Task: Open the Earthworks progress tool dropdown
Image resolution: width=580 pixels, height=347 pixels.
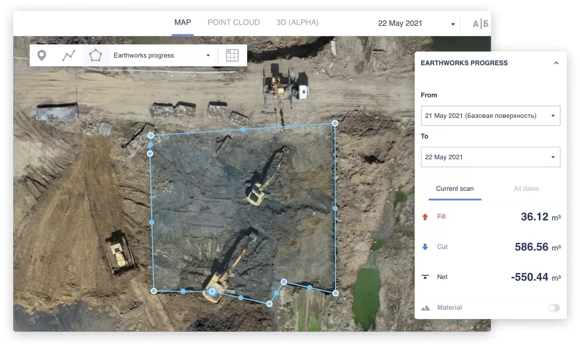Action: [x=161, y=55]
